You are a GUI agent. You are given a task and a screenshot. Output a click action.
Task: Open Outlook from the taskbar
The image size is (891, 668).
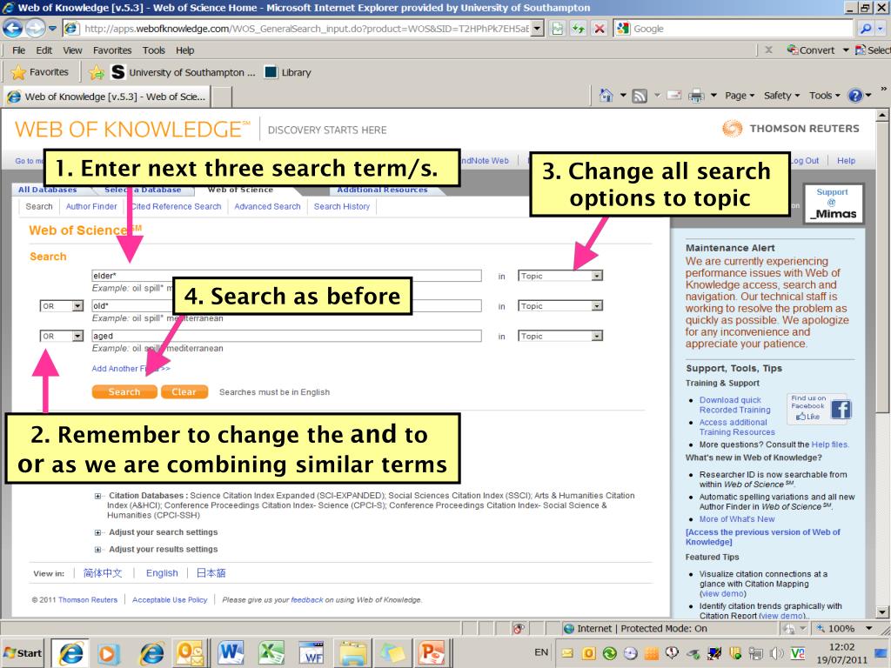191,652
